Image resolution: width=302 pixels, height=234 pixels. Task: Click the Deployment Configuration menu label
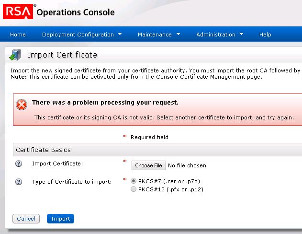(x=78, y=35)
